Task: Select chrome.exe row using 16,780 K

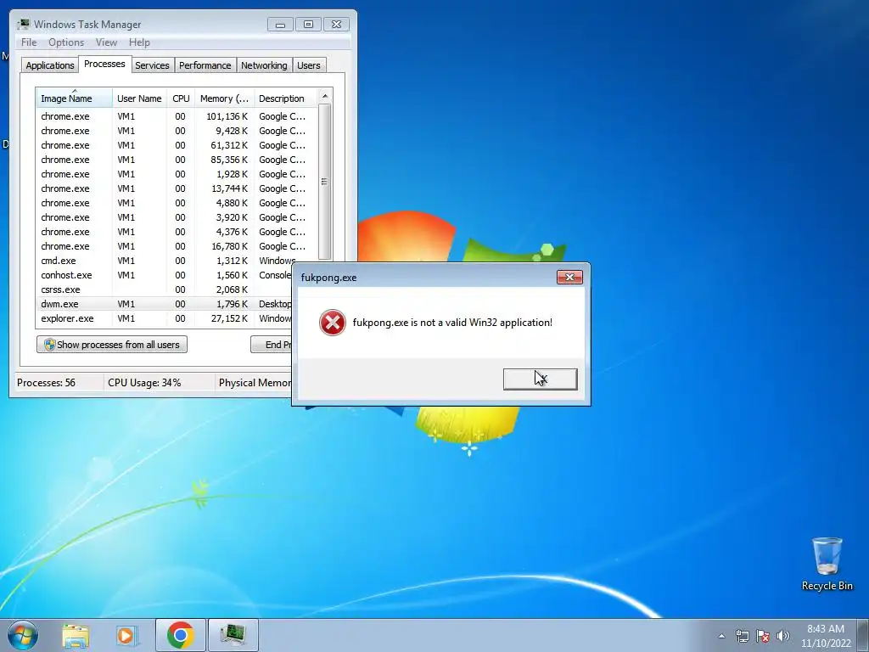Action: click(x=177, y=246)
